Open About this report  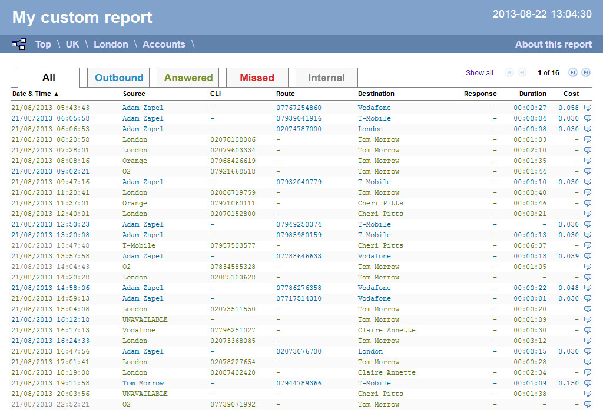552,44
